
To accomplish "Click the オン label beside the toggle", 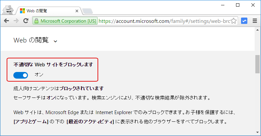I will pyautogui.click(x=39, y=75).
